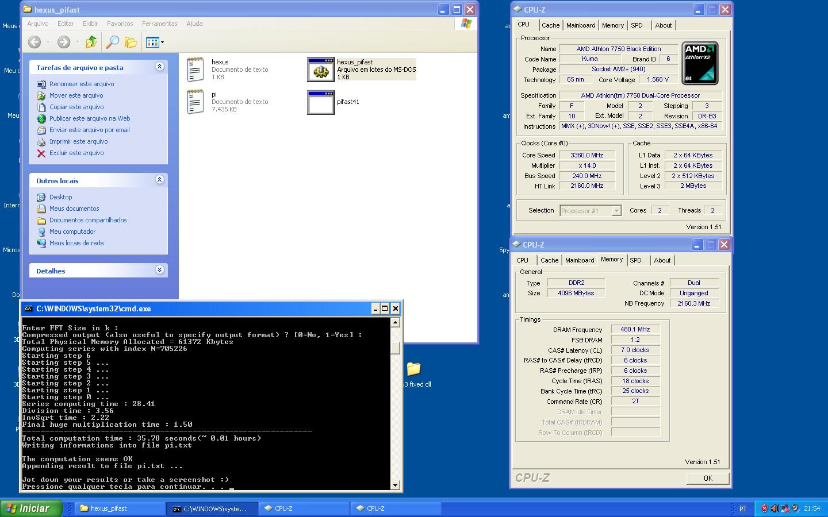Select the hexus_pifast batch file icon
The width and height of the screenshot is (828, 517).
click(320, 70)
